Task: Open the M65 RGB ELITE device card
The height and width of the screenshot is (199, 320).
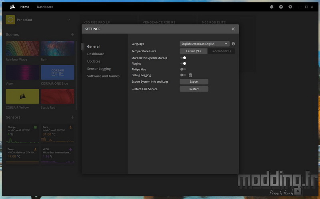Action: pyautogui.click(x=226, y=44)
